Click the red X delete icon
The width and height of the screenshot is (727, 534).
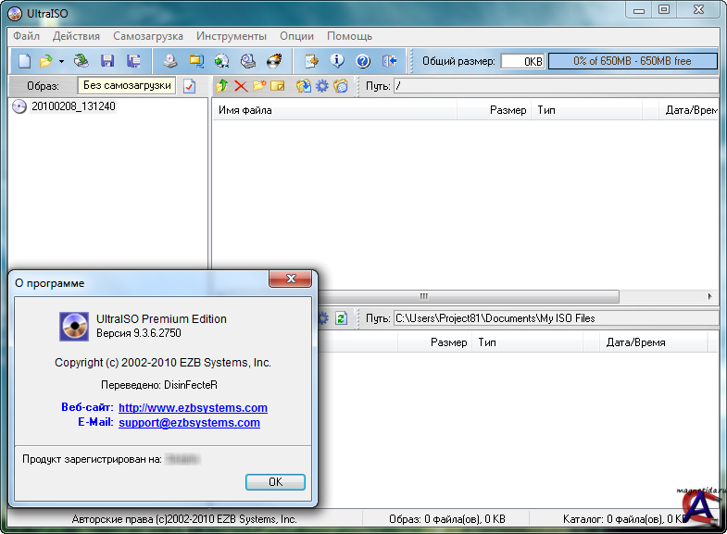pos(241,86)
